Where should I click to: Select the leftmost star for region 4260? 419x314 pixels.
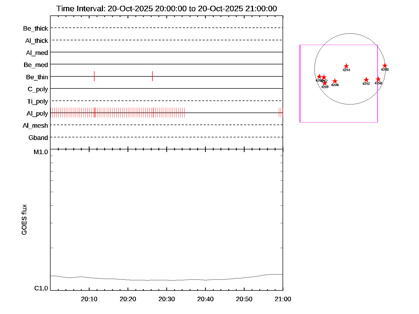tap(319, 77)
